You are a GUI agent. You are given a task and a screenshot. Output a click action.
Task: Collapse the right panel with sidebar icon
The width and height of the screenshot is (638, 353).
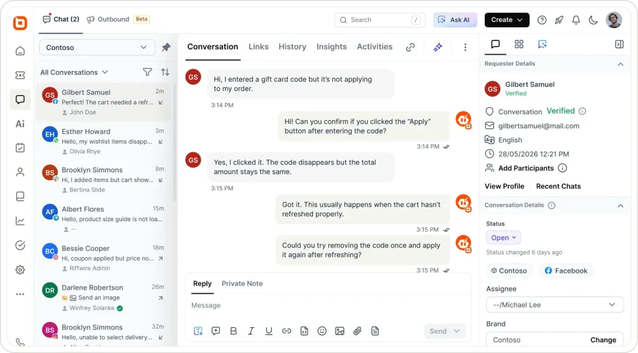point(619,44)
